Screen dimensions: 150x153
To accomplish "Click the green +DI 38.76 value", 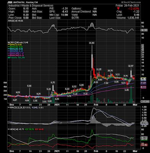I will tap(29, 129).
